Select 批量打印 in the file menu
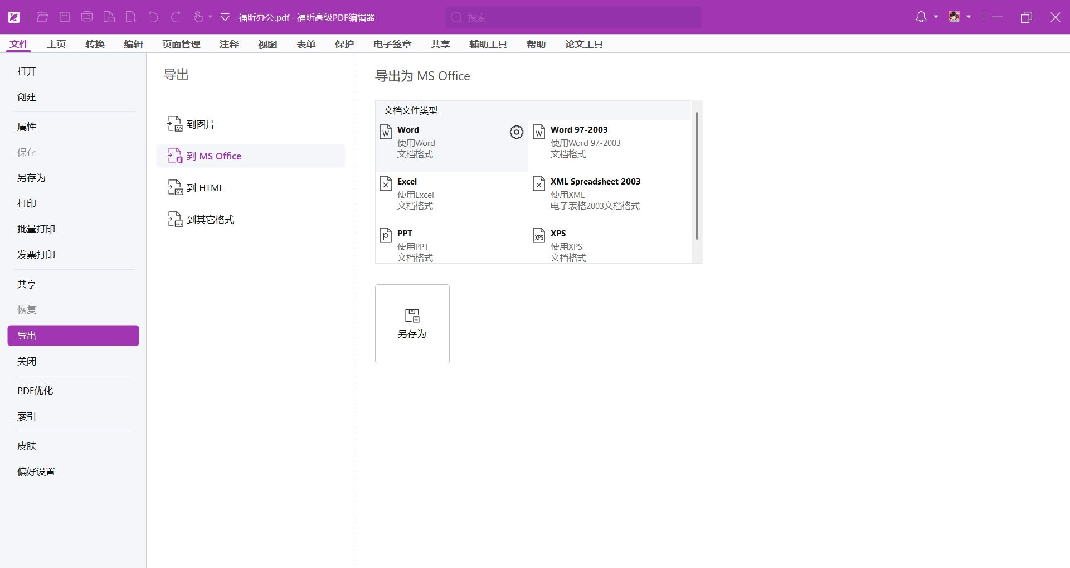Image resolution: width=1070 pixels, height=568 pixels. click(x=73, y=229)
